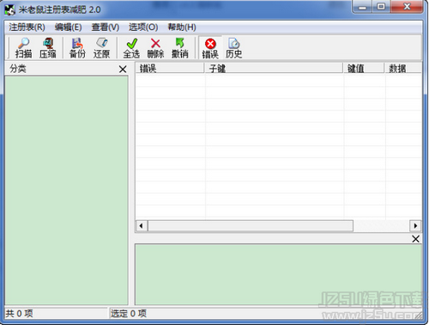
Task: Sort by the 键值 column header
Action: [x=364, y=68]
